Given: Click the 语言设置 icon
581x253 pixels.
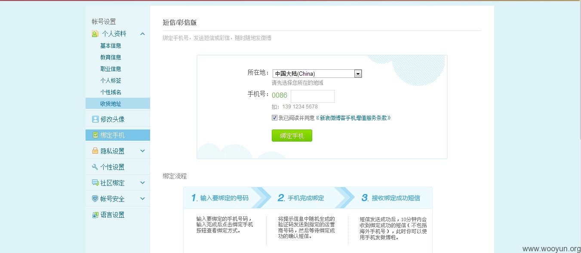Looking at the screenshot, I should [95, 215].
